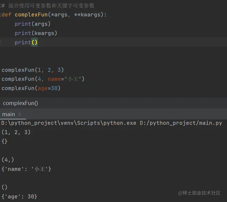
Task: Click the highlighted print() line
Action: [x=26, y=42]
